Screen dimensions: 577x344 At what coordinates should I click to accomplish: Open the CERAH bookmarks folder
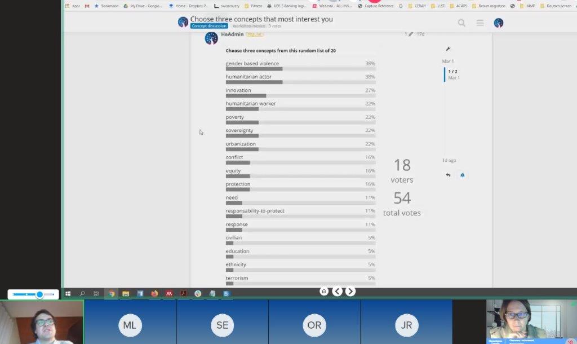417,6
